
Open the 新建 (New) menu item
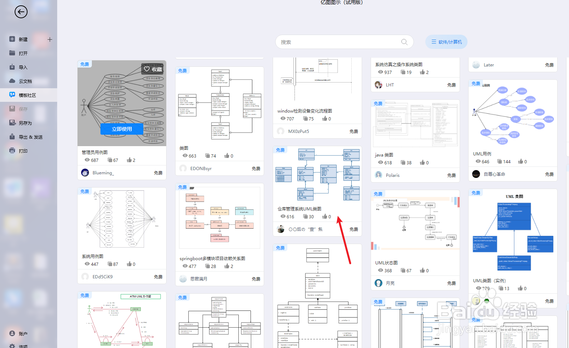tap(23, 39)
